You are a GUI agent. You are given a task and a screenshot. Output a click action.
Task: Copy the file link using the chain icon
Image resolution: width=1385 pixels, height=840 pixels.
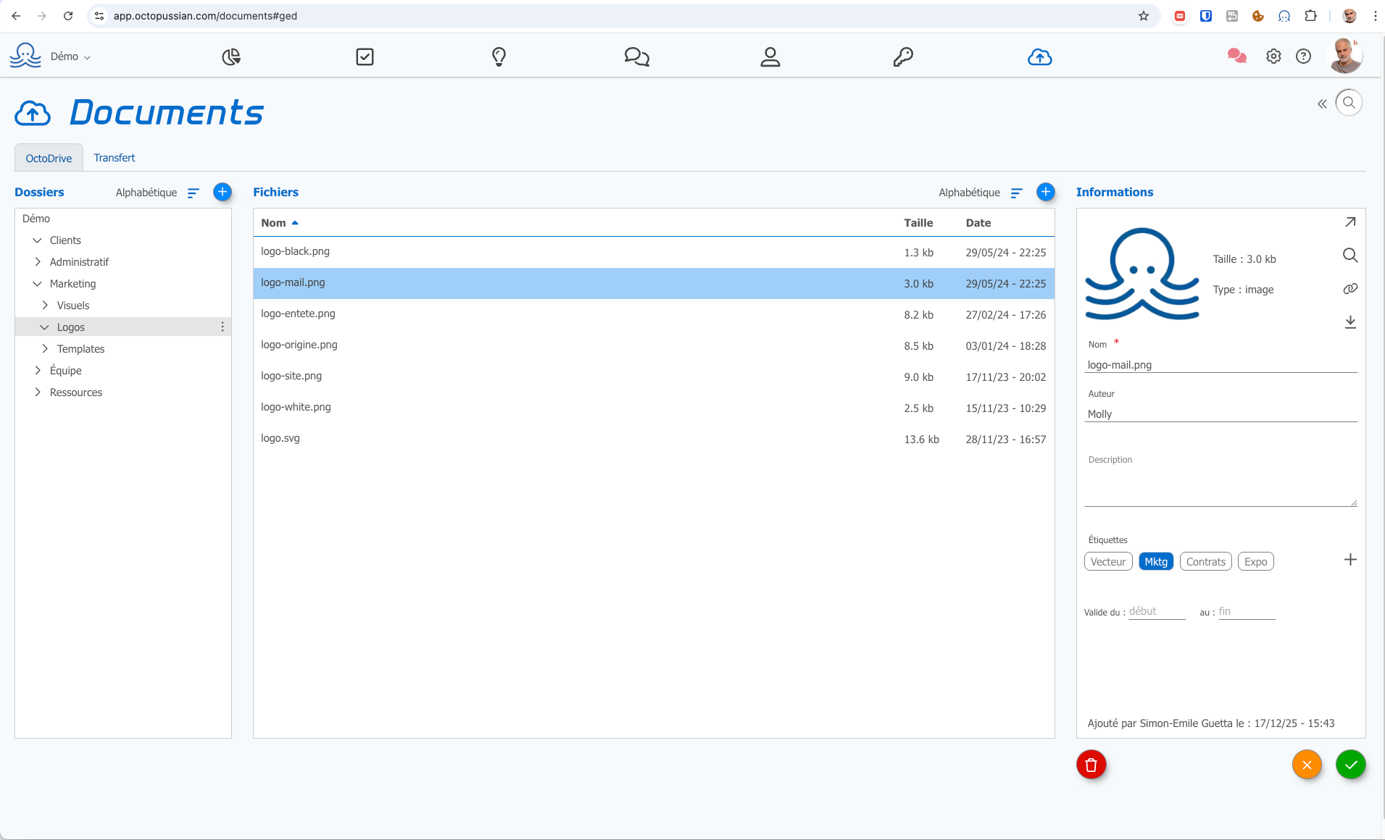click(1349, 288)
